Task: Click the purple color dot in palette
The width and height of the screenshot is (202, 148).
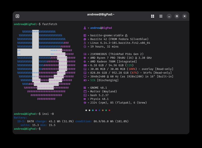Action: [x=96, y=110]
